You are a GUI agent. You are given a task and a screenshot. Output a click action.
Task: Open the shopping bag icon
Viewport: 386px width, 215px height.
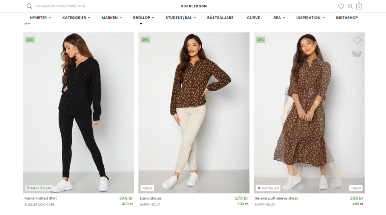[x=359, y=6]
